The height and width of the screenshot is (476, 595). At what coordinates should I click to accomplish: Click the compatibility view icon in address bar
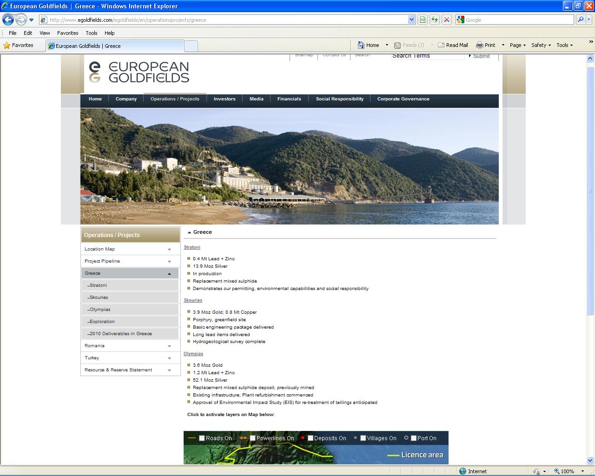pos(423,20)
